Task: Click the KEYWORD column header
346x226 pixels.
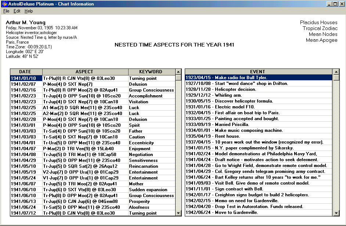Action: (152, 72)
